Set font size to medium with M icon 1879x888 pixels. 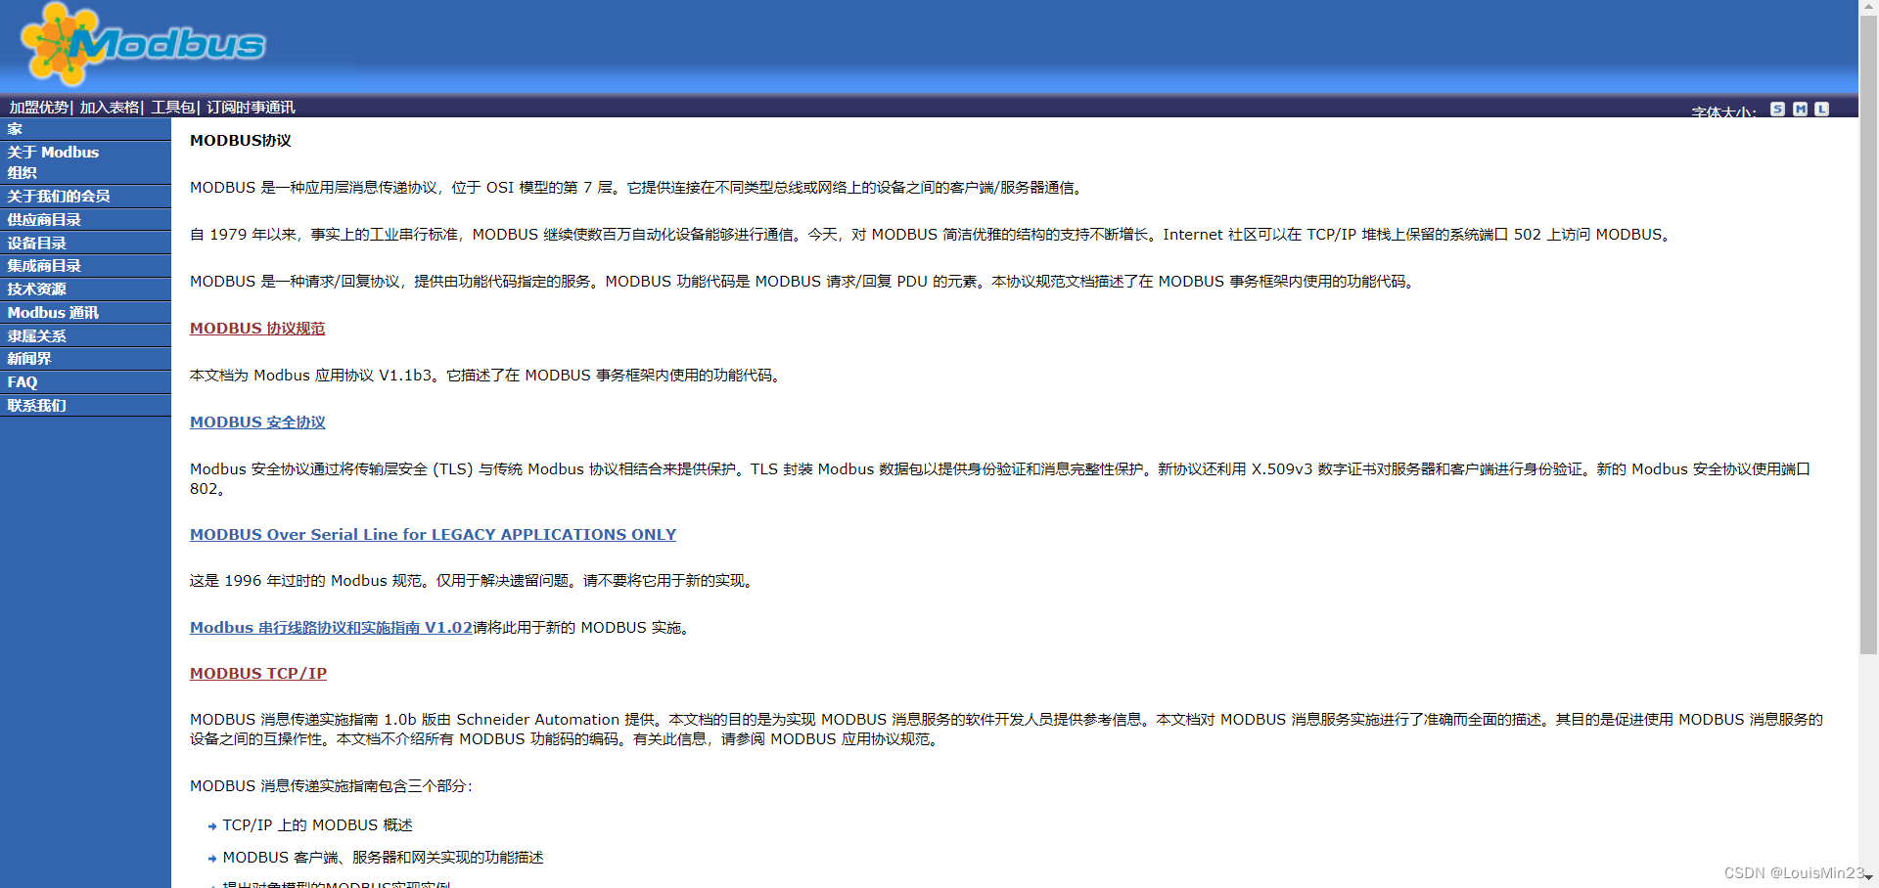[1800, 109]
